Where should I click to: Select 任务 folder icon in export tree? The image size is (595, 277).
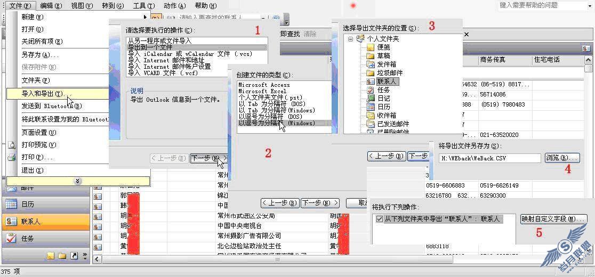tap(371, 90)
